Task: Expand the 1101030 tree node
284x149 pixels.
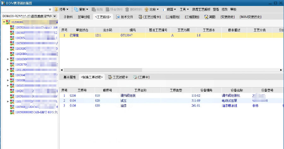Action: click(x=8, y=59)
